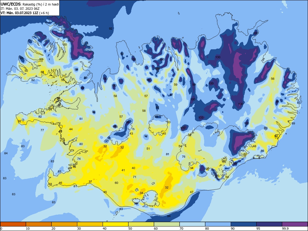Screen dimensions: 308x231
Task: Click the purple legend swatch above 99.9
Action: pos(295,224)
